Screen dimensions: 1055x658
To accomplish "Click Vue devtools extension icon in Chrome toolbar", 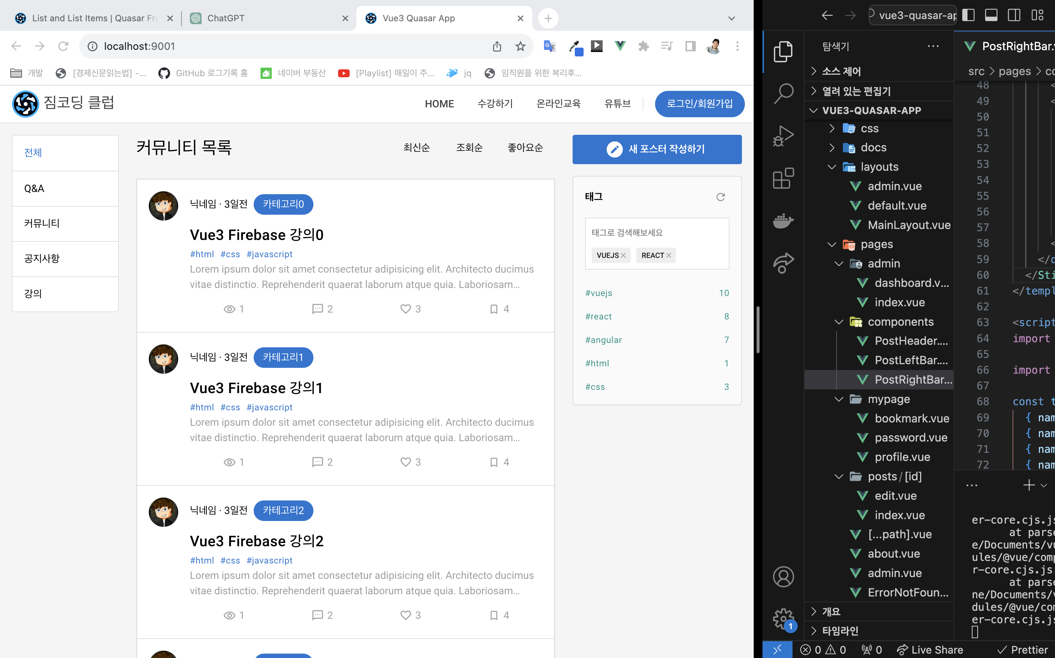I will (620, 46).
